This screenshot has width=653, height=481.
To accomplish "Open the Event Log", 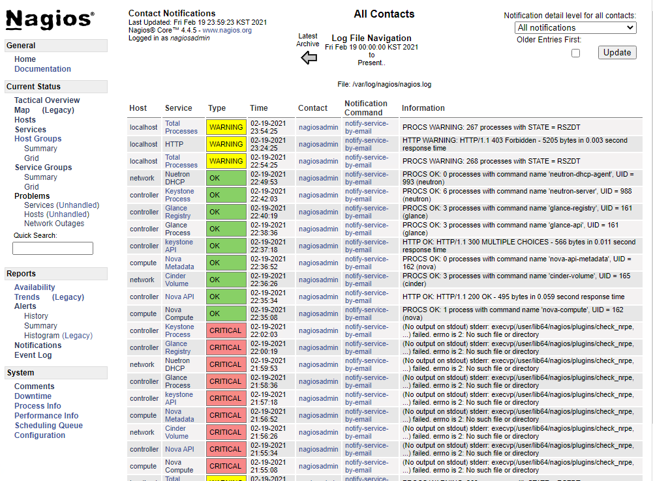I will tap(33, 355).
